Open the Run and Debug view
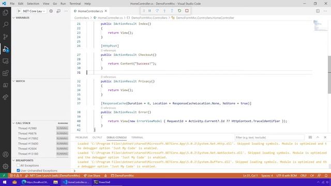331x186 pixels. (6, 49)
